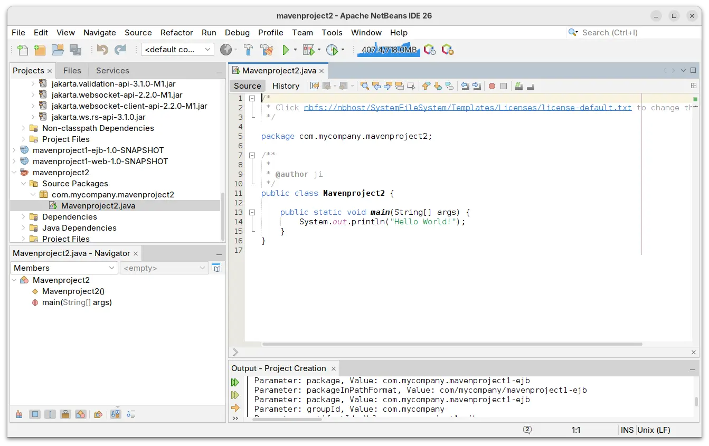
Task: Open the Members dropdown in Navigator
Action: 64,268
